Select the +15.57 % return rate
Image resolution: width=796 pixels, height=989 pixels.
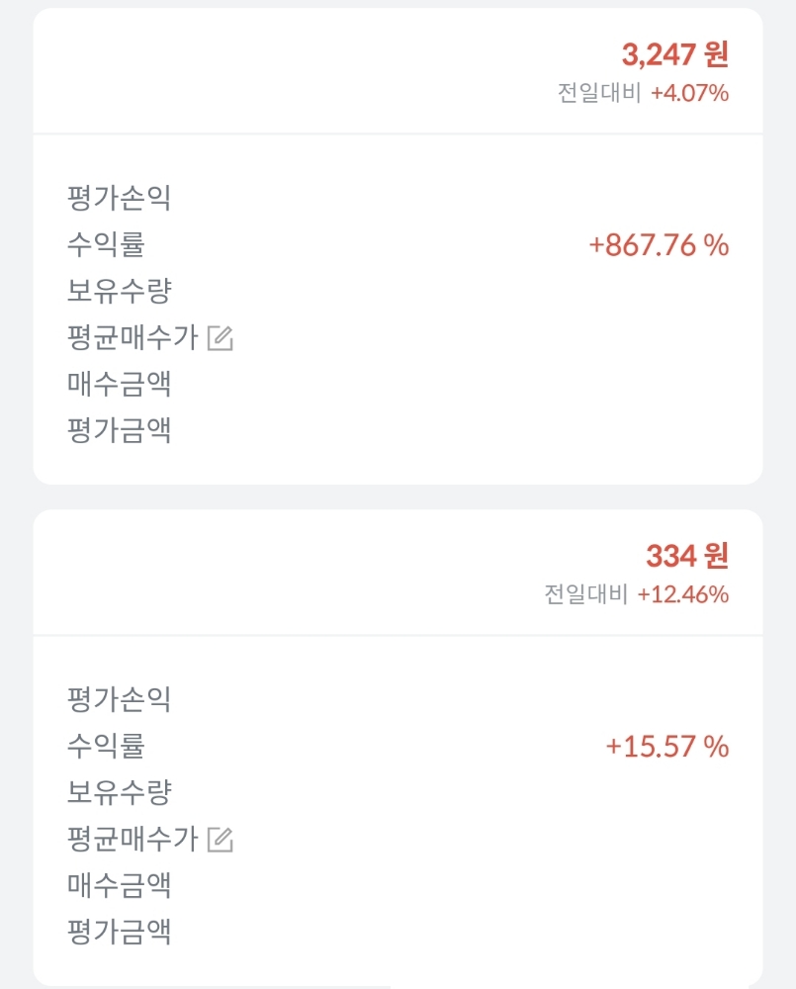[667, 746]
